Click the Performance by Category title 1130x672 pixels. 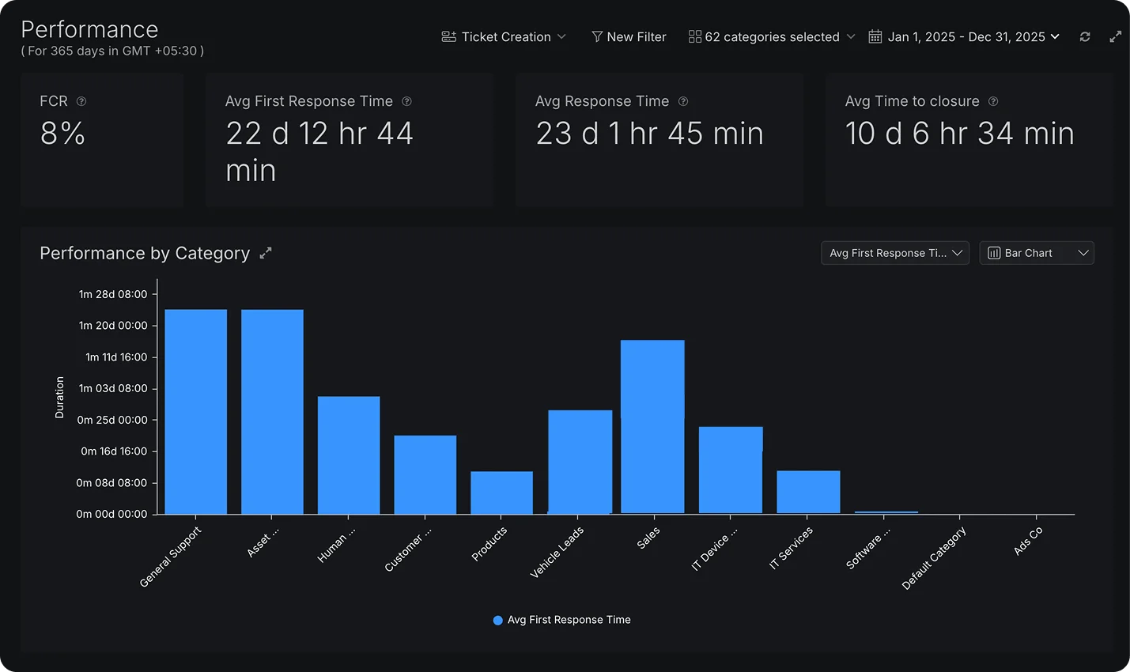pyautogui.click(x=145, y=253)
